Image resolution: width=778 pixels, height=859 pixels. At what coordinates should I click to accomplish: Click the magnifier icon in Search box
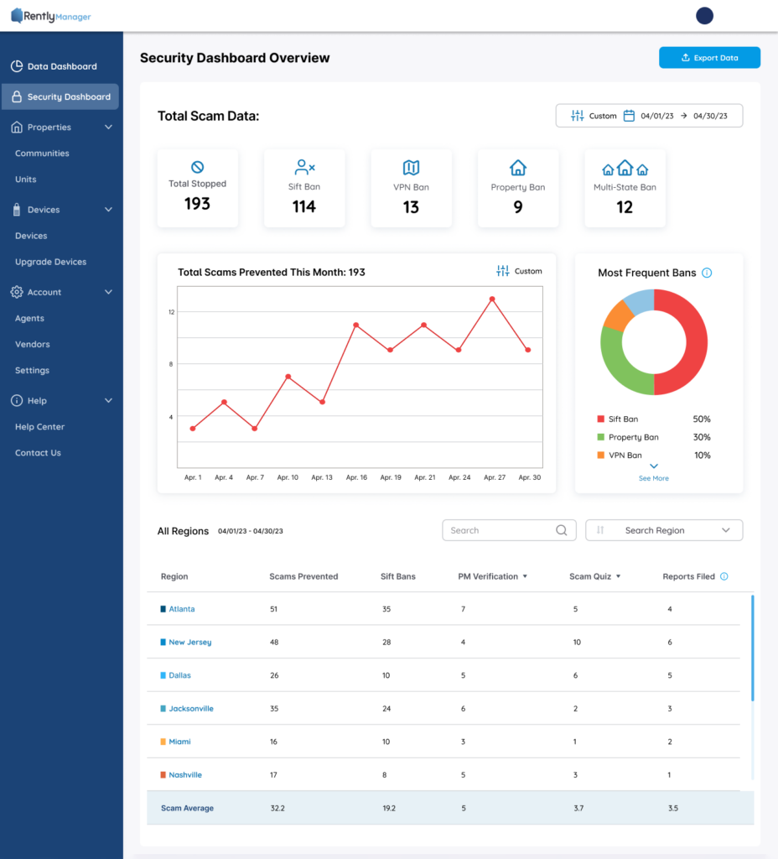[x=561, y=530]
